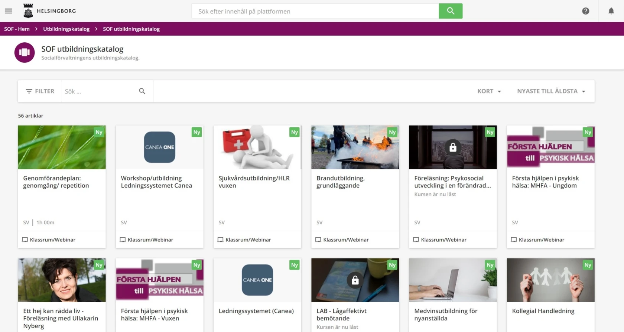Focus the catalog Sök field

pyautogui.click(x=100, y=91)
